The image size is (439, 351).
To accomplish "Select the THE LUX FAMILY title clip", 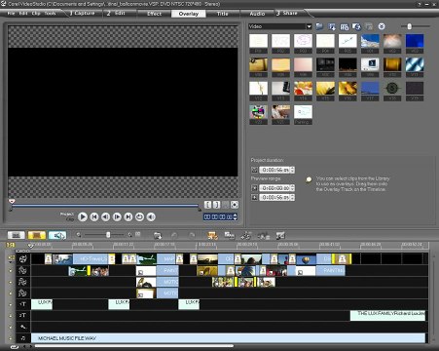I will [x=387, y=316].
